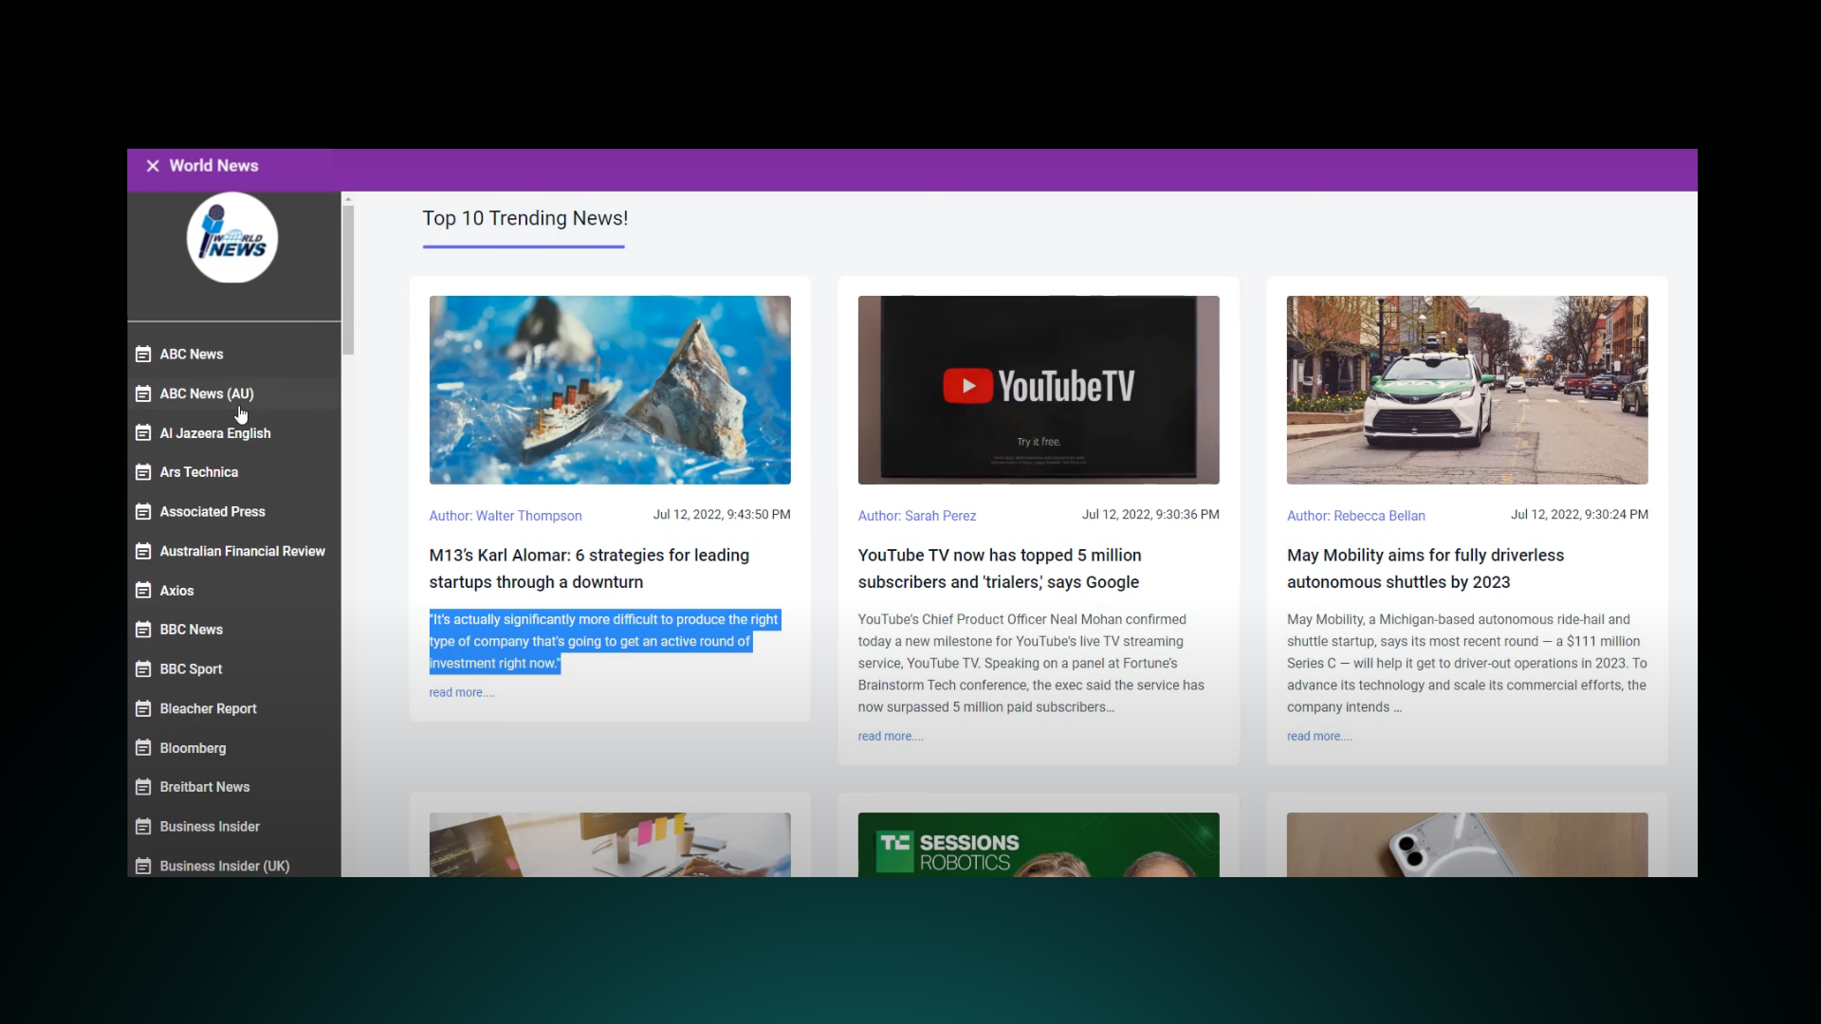Click author Rebecca Bellan link
The image size is (1821, 1024).
1356,516
